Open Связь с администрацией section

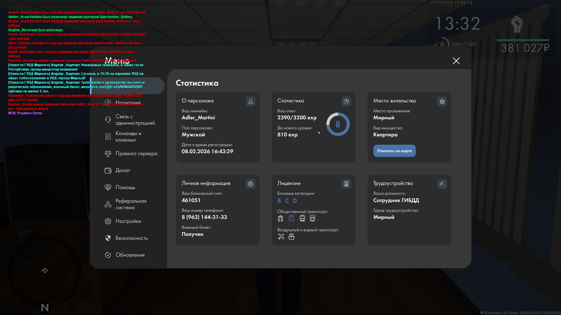(x=135, y=120)
